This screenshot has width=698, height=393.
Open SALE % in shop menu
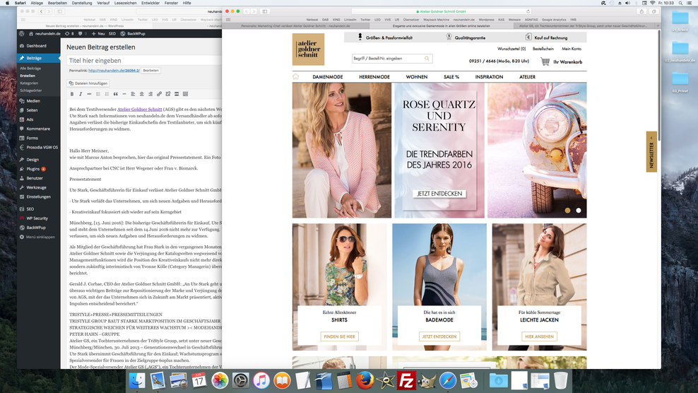(451, 76)
